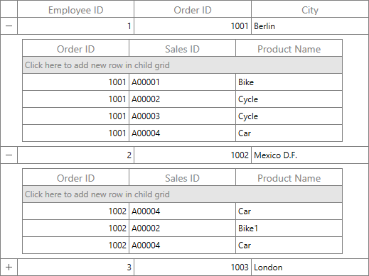Expand the London row details

9,267
